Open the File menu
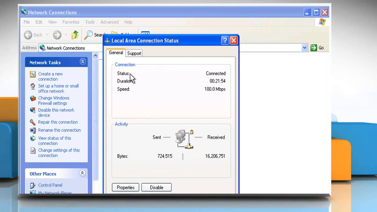Screen dimensions: 377x212 27,22
